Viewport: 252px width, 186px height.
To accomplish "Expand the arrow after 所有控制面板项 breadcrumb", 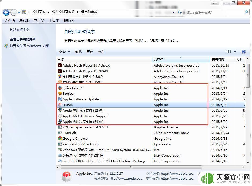I will tap(78, 12).
